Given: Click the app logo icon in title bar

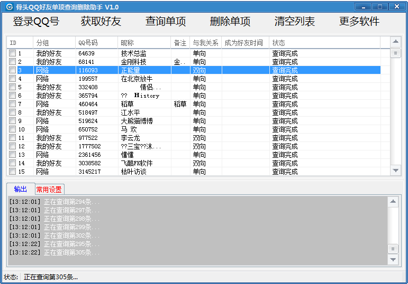Looking at the screenshot, I should [x=10, y=7].
